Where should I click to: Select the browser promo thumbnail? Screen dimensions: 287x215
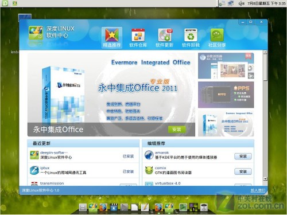[x=226, y=66]
